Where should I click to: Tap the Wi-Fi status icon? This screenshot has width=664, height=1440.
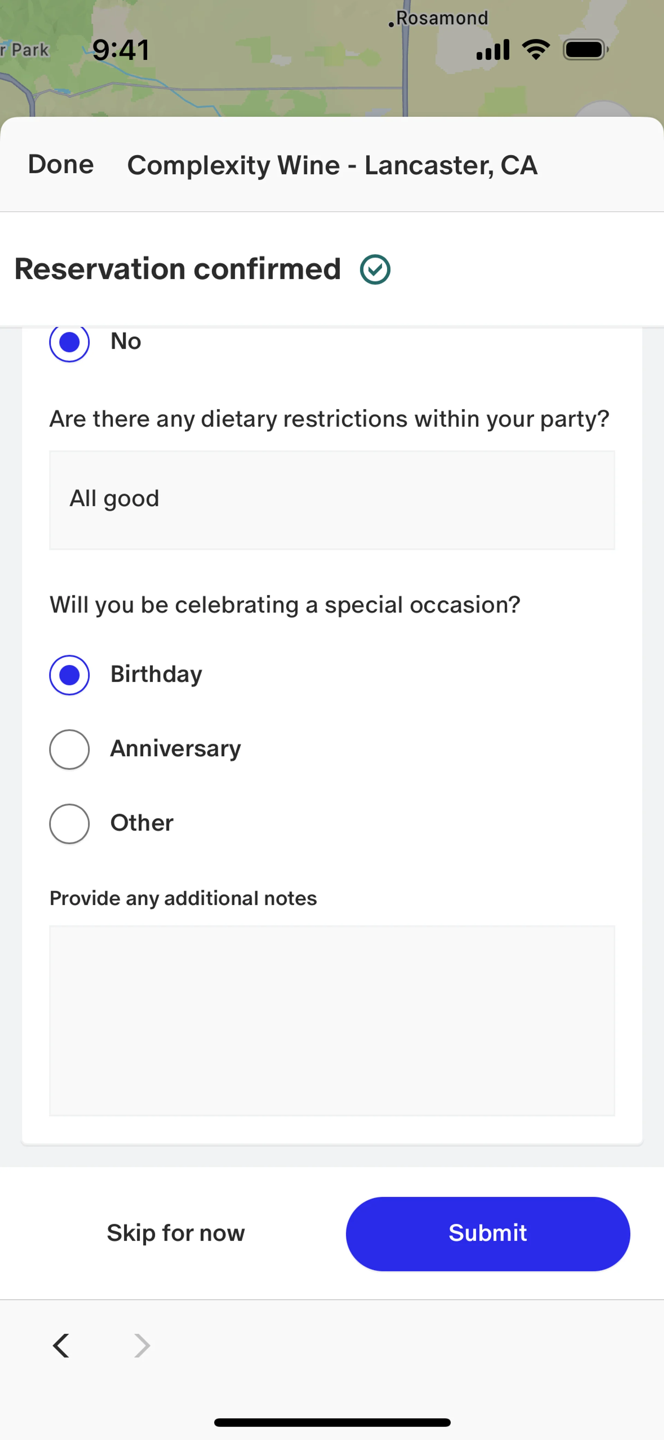pos(536,50)
